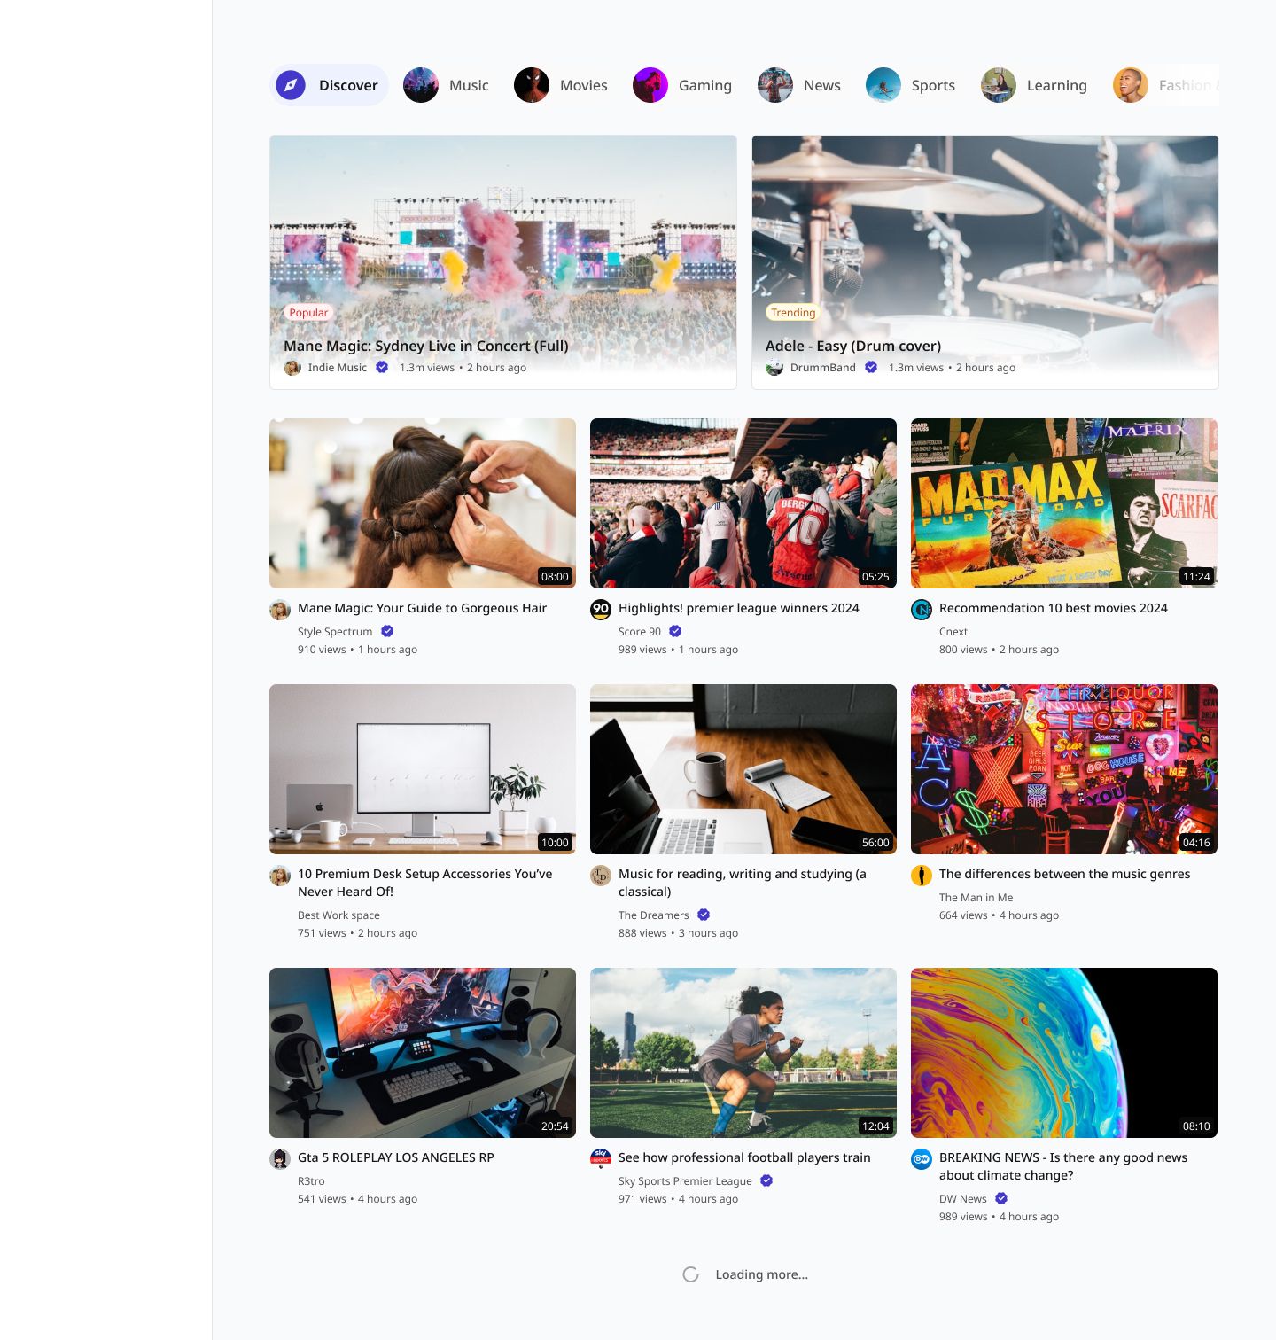Click the R3tro channel avatar

280,1159
